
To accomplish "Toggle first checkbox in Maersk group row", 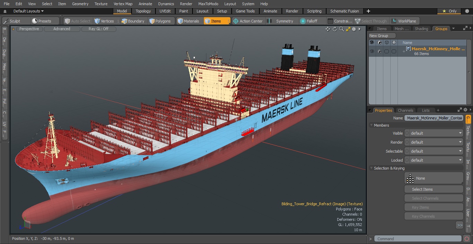I will 386,51.
